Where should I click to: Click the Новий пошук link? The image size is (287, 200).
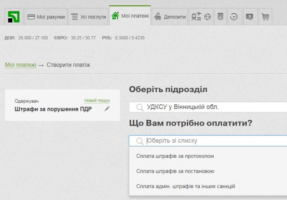97,100
